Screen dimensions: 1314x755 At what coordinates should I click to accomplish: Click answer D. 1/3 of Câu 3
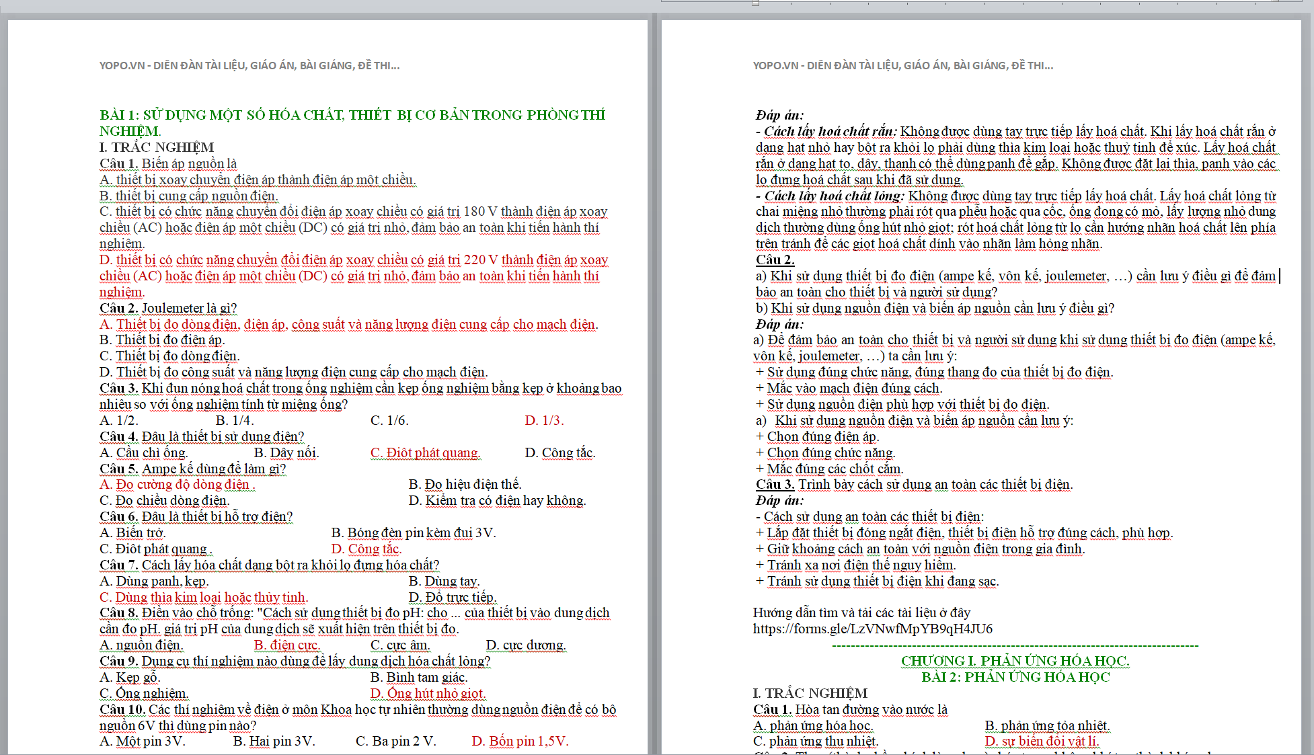[543, 421]
